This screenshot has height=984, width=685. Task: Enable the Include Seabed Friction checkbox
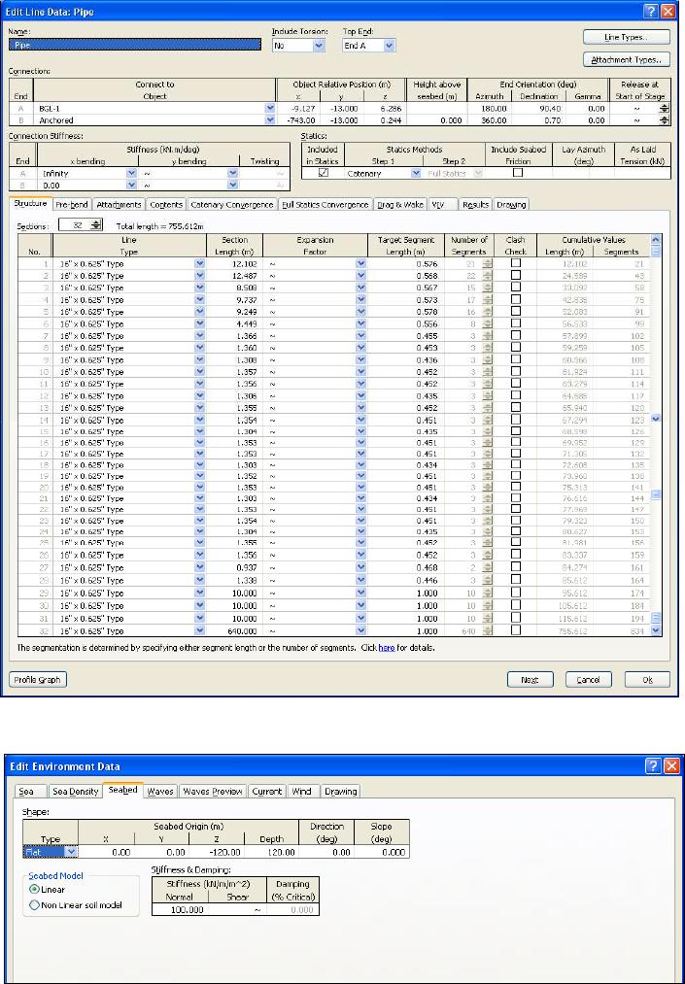click(517, 173)
